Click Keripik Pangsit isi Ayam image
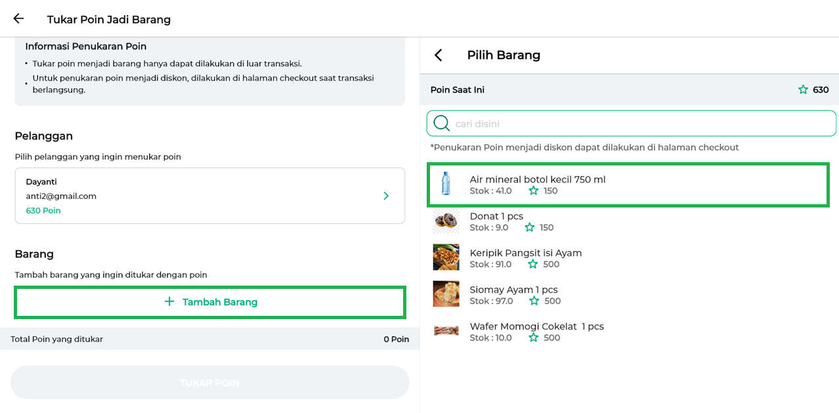 (x=446, y=257)
